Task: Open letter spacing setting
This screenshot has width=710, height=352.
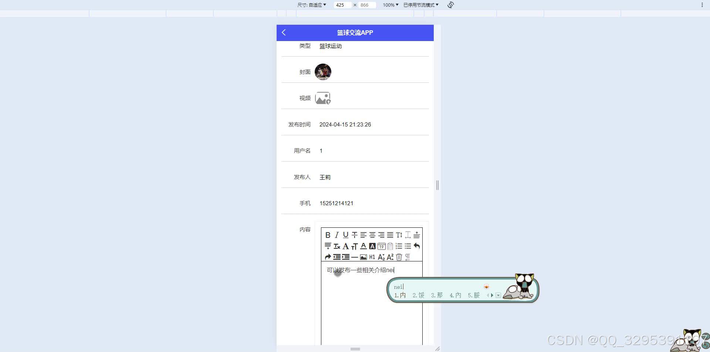Action: tap(408, 235)
